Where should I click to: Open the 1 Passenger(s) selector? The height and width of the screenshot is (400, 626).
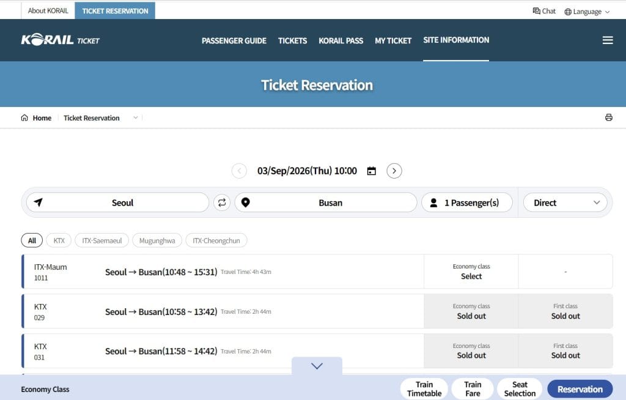pyautogui.click(x=467, y=202)
